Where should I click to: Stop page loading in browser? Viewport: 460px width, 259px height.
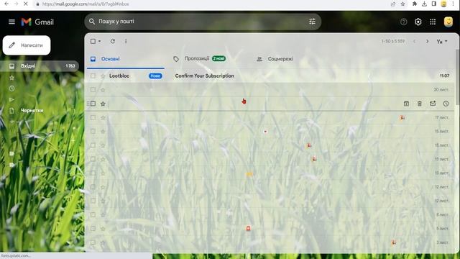26,4
